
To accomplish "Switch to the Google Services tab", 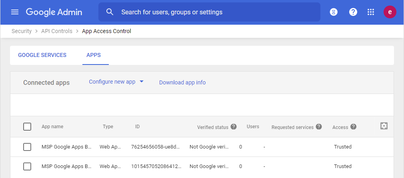I will pos(42,55).
